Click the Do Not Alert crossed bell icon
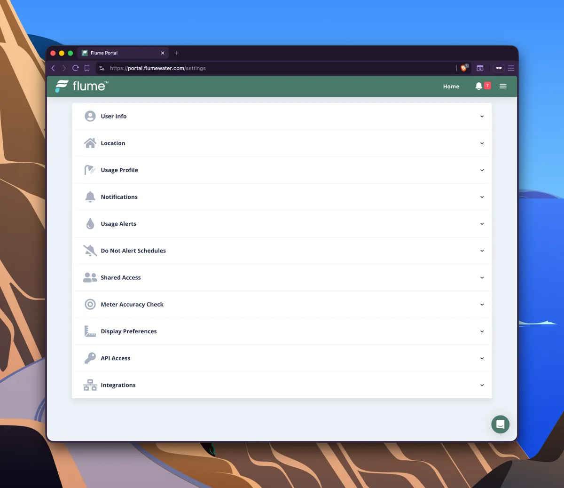564x488 pixels. click(90, 251)
